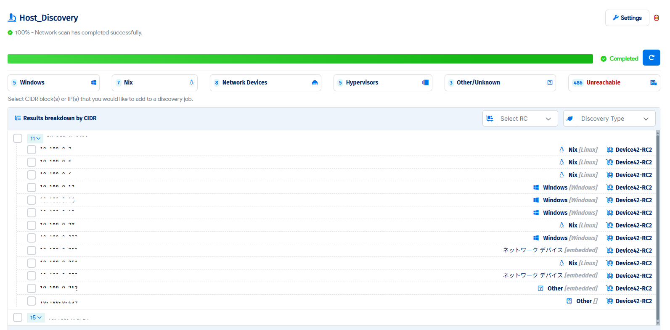Open the Settings button
The height and width of the screenshot is (330, 670).
(627, 18)
